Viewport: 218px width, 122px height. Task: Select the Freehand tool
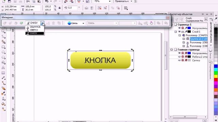(3, 37)
